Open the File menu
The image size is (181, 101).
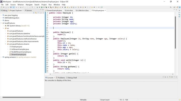(x=2, y=4)
